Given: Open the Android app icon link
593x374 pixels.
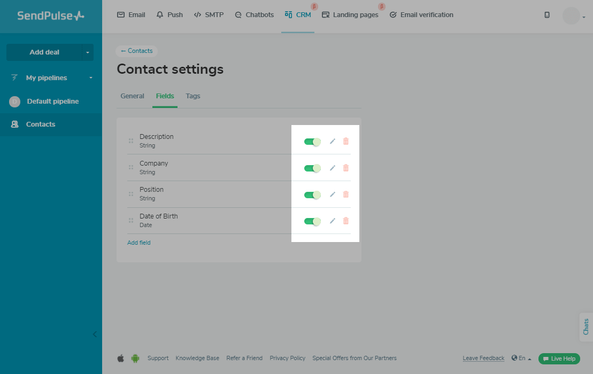Looking at the screenshot, I should click(135, 359).
